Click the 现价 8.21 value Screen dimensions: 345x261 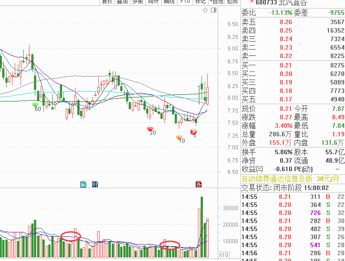coord(286,109)
